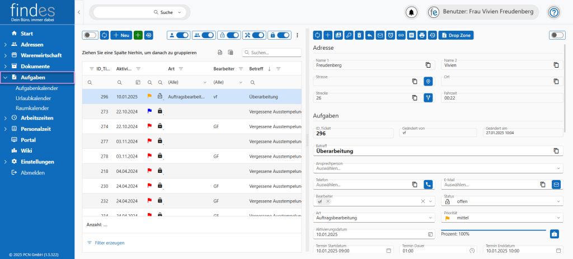Screen dimensions: 573x259
Task: Click the Prozent 100% progress bar
Action: click(493, 230)
